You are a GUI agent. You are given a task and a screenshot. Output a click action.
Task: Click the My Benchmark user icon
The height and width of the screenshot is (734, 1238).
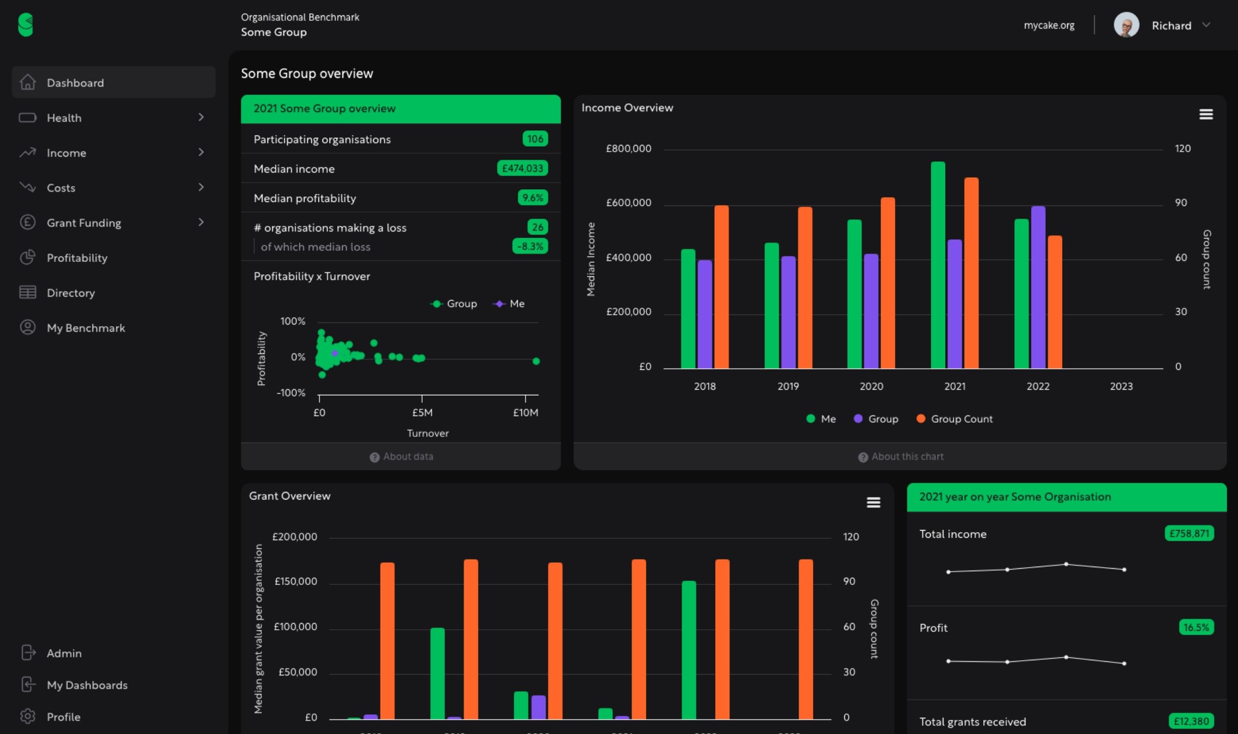tap(27, 327)
